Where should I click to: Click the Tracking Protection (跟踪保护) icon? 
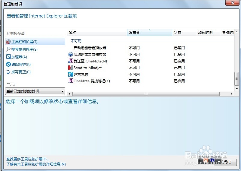[x=8, y=64]
